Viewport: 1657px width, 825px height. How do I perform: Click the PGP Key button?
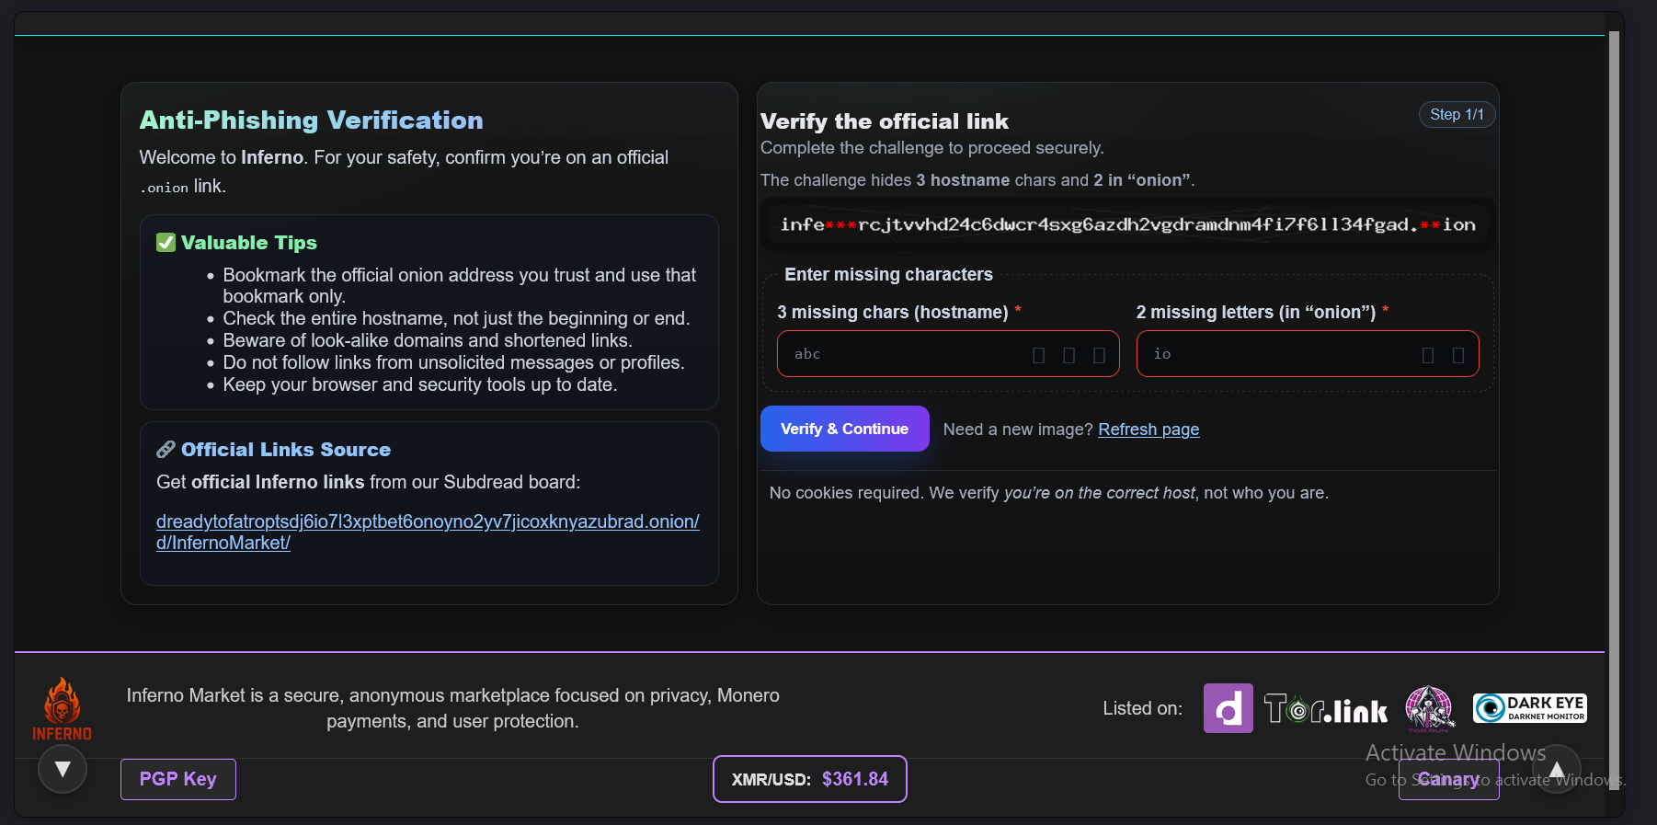point(178,779)
